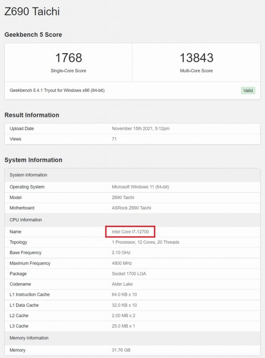
Task: Click the 1768 single-core score value
Action: [x=69, y=58]
